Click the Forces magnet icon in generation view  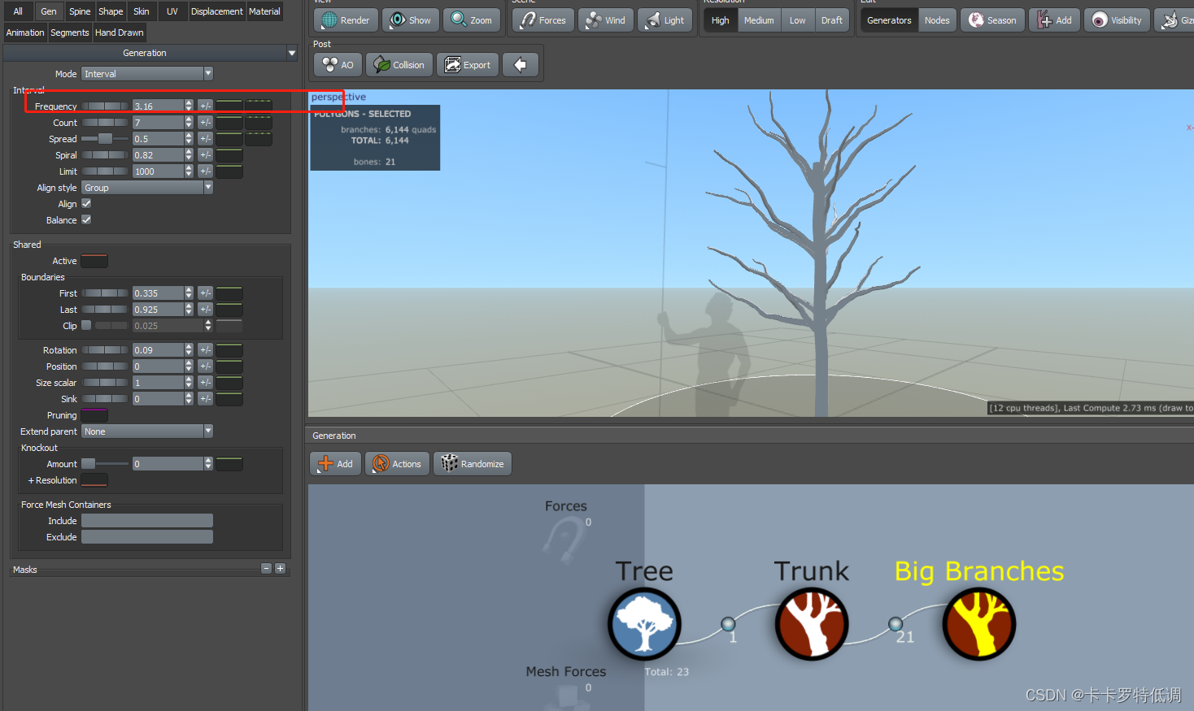coord(564,540)
